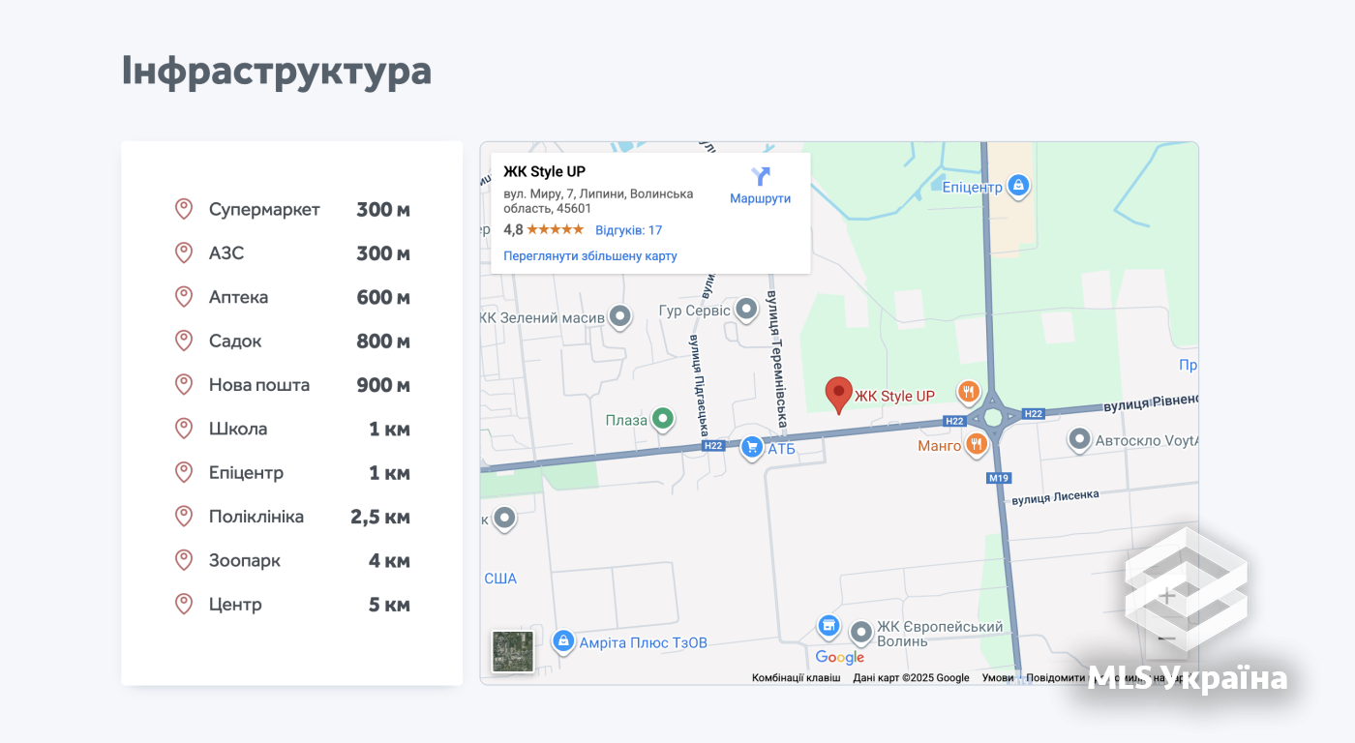Click the 2,5 км distance value
This screenshot has width=1355, height=743.
point(380,517)
